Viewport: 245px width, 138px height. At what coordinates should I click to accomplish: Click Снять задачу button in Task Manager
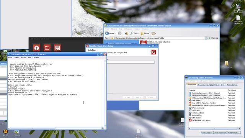[x=206, y=133]
